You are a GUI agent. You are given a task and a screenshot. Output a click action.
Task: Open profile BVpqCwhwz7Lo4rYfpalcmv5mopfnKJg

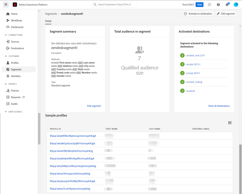click(70, 189)
